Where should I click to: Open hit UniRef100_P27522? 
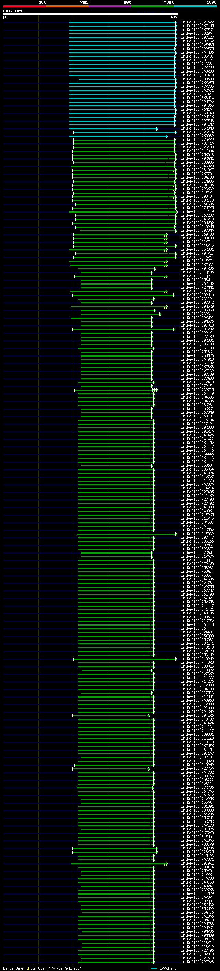[x=197, y=22]
